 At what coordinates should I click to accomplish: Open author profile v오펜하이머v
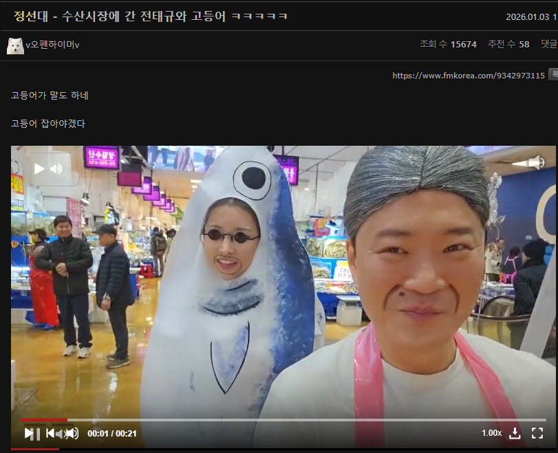pos(52,45)
